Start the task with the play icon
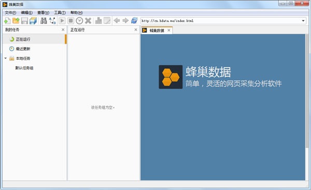The width and height of the screenshot is (311, 190). (x=62, y=21)
